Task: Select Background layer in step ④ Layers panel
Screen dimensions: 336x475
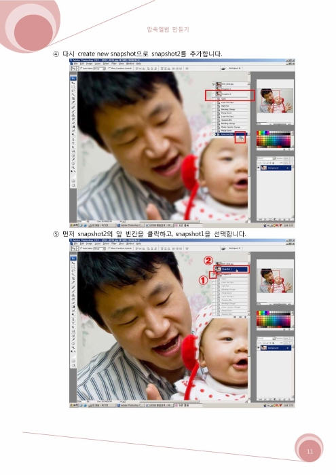Action: click(x=276, y=168)
